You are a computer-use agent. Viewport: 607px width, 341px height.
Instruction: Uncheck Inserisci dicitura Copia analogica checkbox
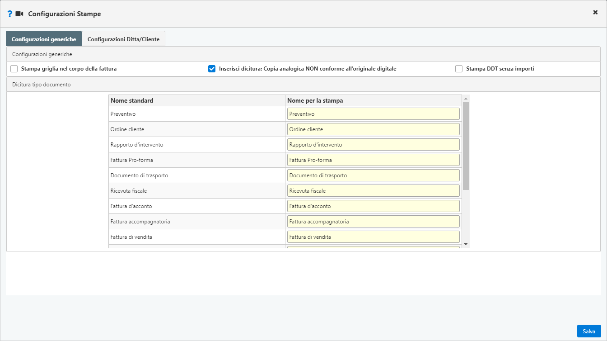pyautogui.click(x=211, y=69)
